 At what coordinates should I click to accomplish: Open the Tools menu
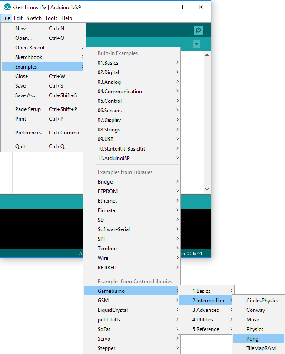(x=51, y=18)
